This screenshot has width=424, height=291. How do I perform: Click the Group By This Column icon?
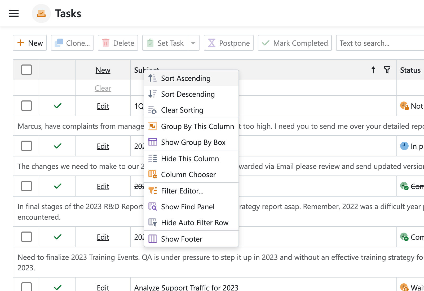[x=153, y=126]
